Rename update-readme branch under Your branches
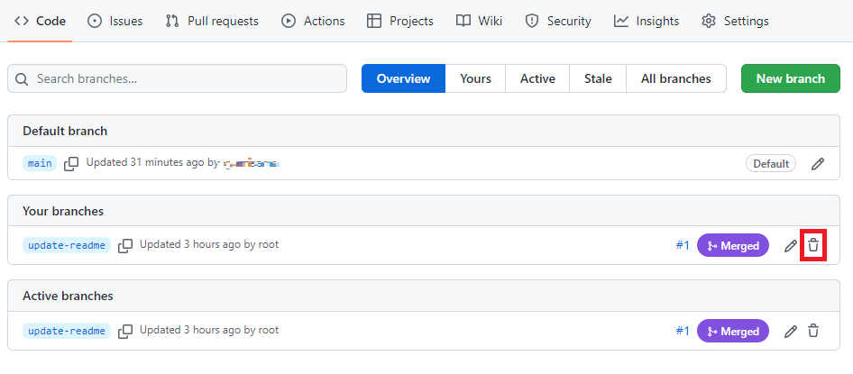 [x=791, y=245]
